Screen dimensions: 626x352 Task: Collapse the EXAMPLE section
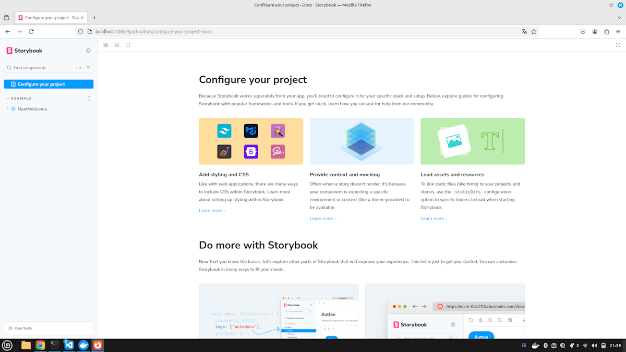[19, 99]
